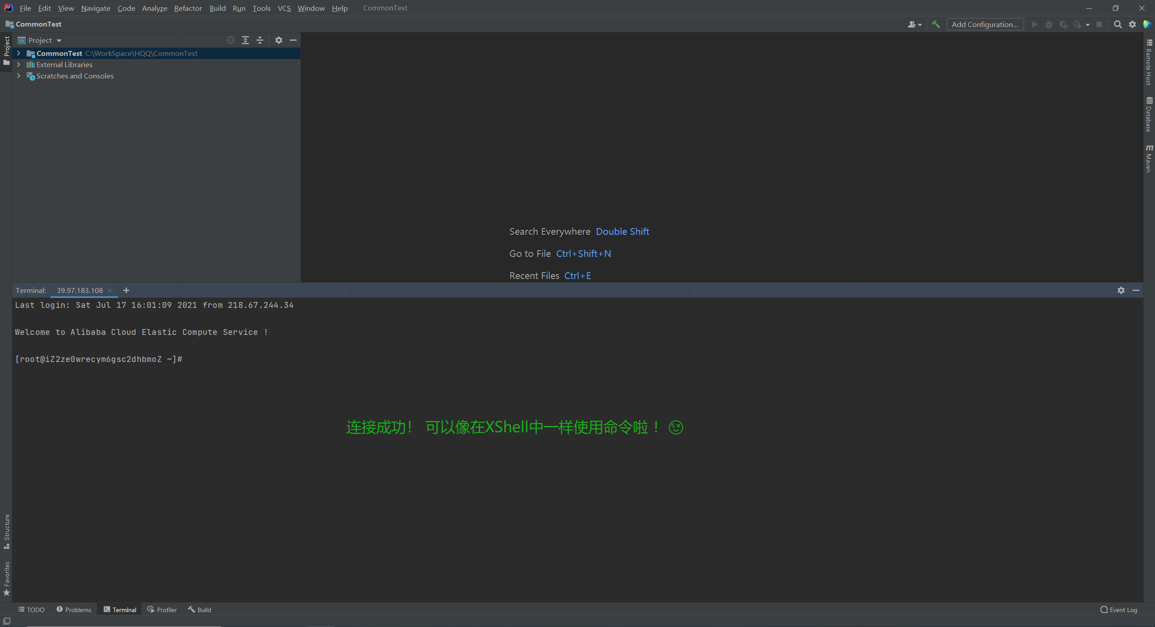Click the Run with Coverage icon
The width and height of the screenshot is (1155, 627).
(1063, 24)
